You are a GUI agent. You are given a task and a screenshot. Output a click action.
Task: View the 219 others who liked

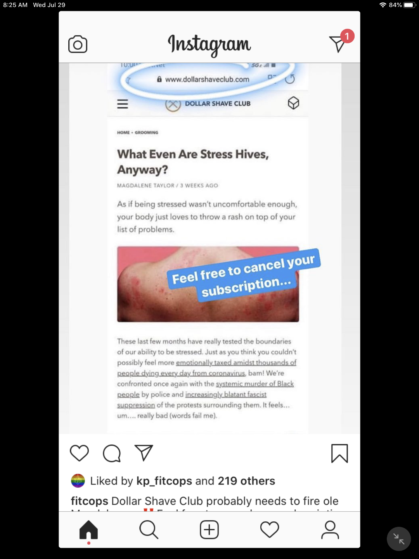[246, 481]
